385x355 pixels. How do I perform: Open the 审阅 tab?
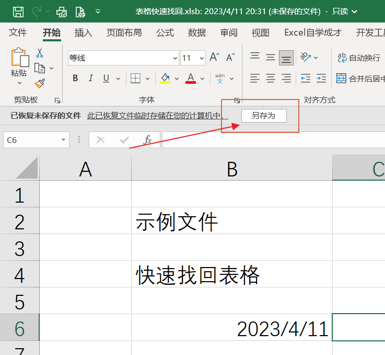coord(229,32)
